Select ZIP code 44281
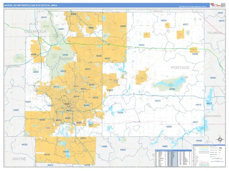 coord(16,110)
